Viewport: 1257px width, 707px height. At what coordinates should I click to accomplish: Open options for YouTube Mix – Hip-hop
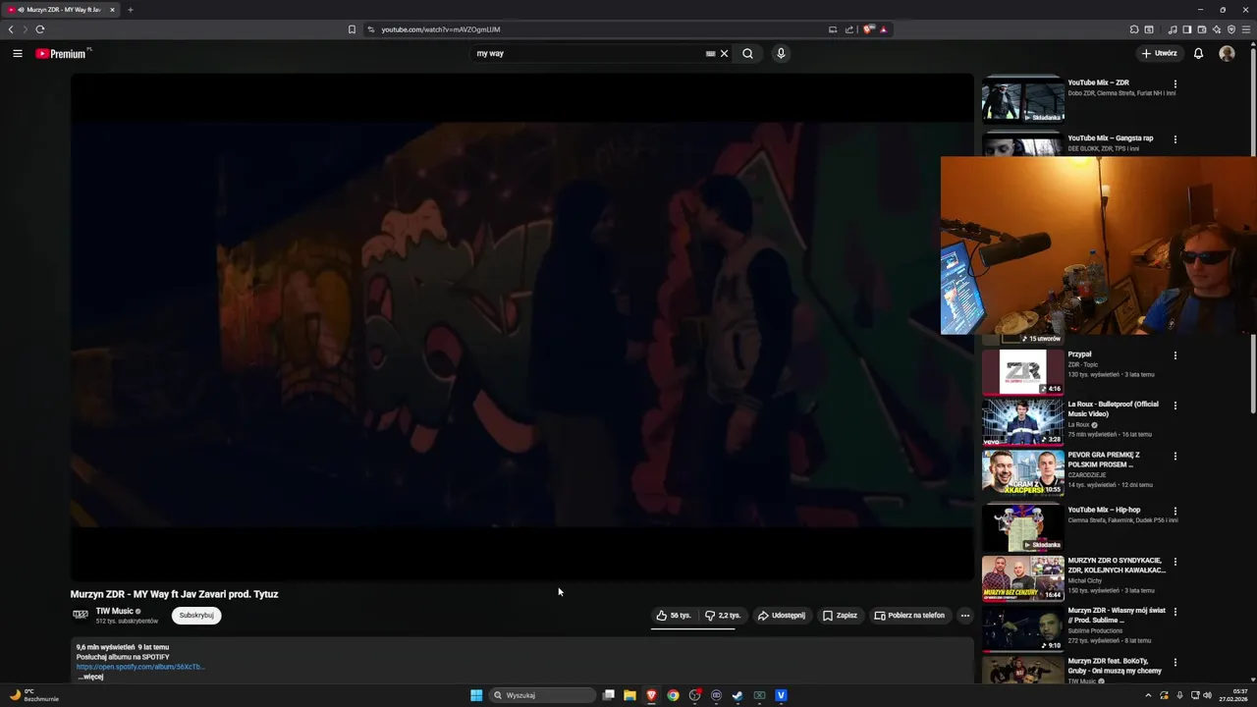point(1175,512)
